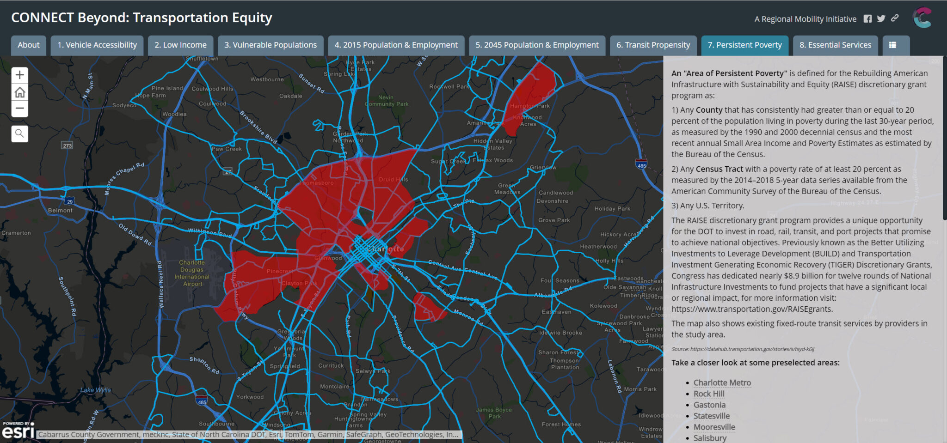Select the About menu item
The width and height of the screenshot is (947, 443).
point(28,45)
